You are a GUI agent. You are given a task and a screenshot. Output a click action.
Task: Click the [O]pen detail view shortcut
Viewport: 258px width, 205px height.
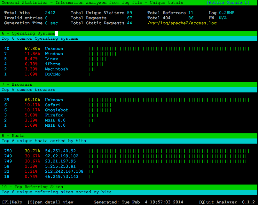point(50,202)
